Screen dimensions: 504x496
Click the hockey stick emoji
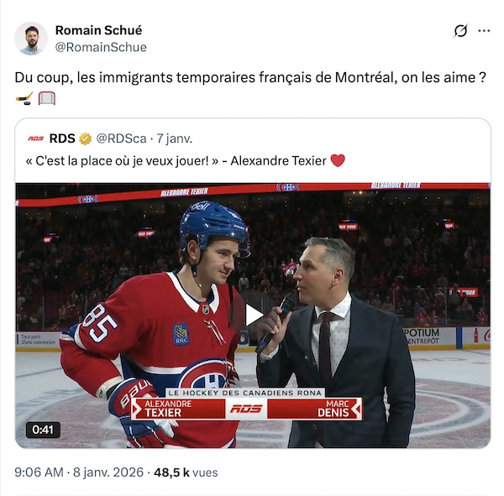24,99
